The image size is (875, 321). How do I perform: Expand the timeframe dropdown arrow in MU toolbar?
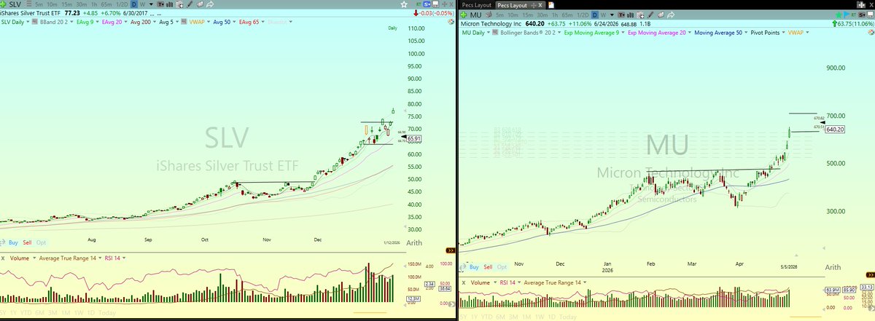pyautogui.click(x=612, y=15)
